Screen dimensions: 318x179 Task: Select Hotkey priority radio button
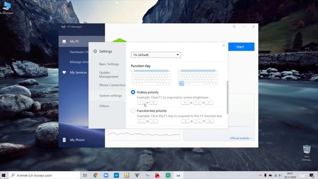133,92
